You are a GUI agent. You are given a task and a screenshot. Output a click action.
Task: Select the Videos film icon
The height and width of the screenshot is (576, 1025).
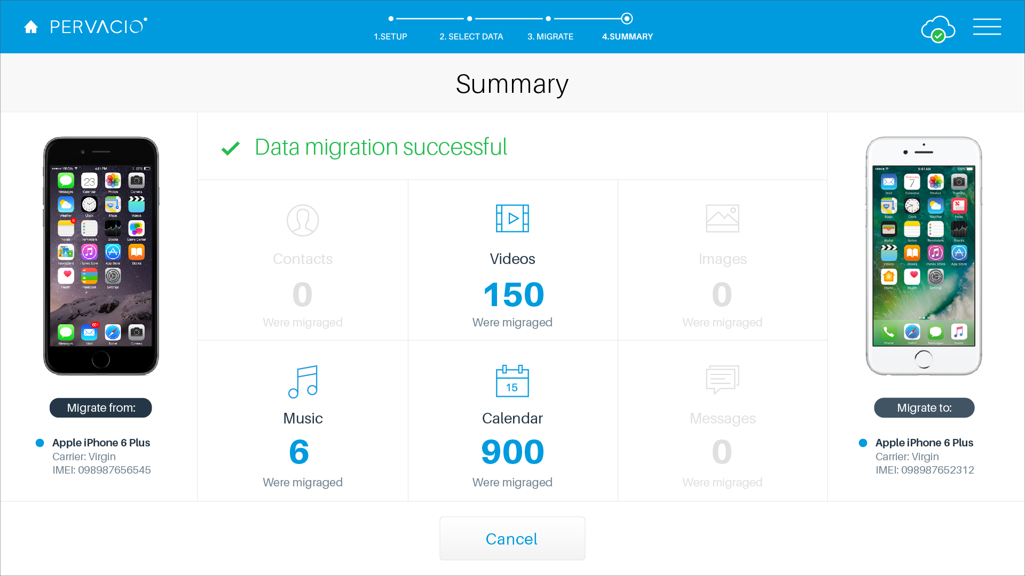click(512, 218)
